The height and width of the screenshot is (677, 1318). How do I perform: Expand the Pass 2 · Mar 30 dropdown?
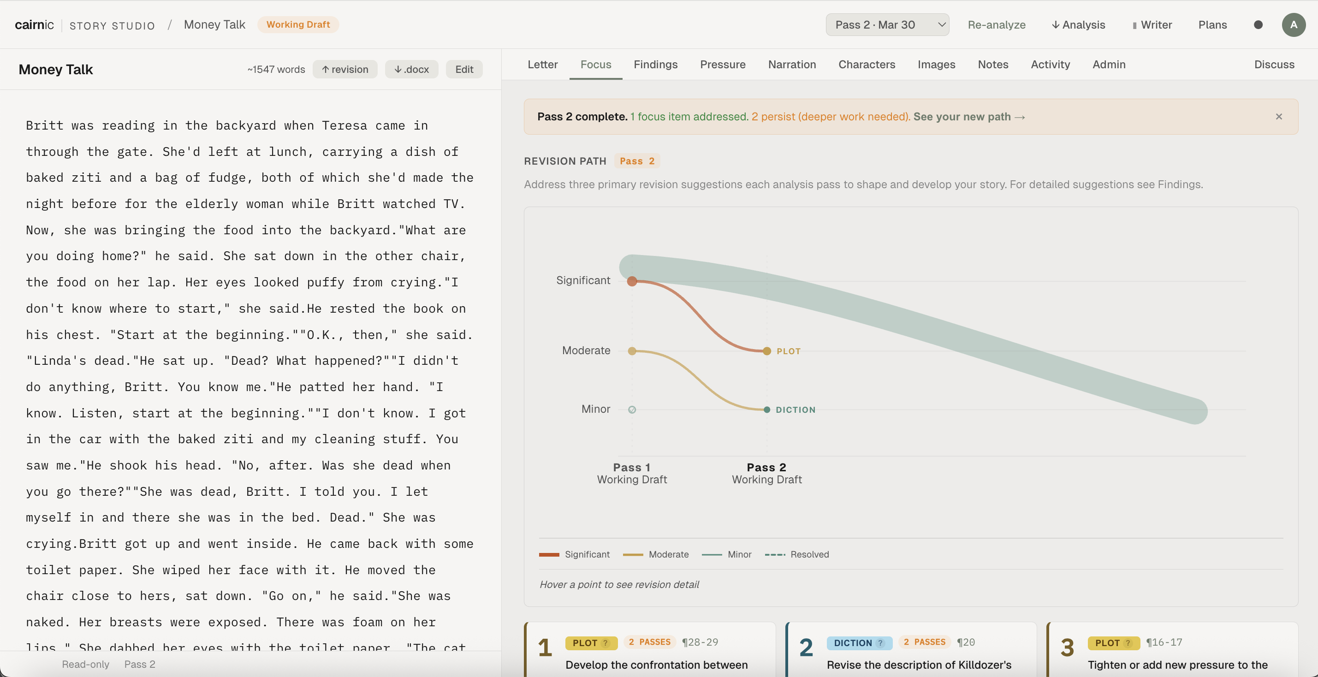[x=887, y=24]
